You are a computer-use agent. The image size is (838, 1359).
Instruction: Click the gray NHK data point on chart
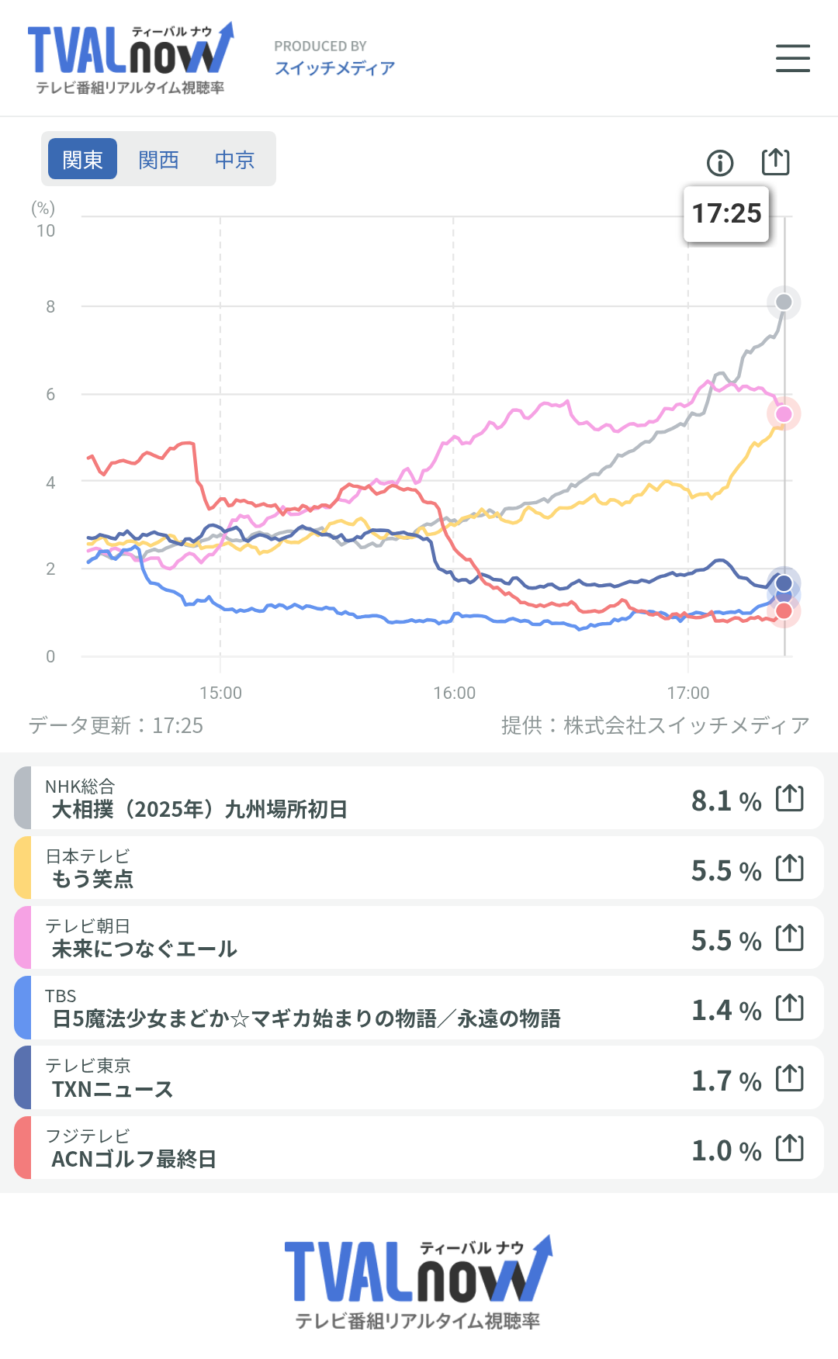point(784,302)
